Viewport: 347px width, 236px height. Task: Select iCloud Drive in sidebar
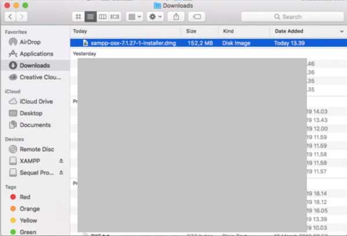coord(36,101)
